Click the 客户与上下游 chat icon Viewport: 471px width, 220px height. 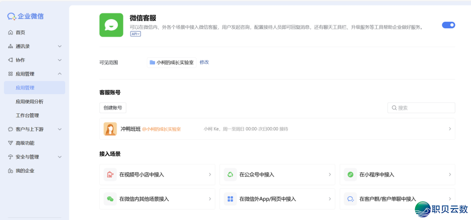(x=10, y=129)
